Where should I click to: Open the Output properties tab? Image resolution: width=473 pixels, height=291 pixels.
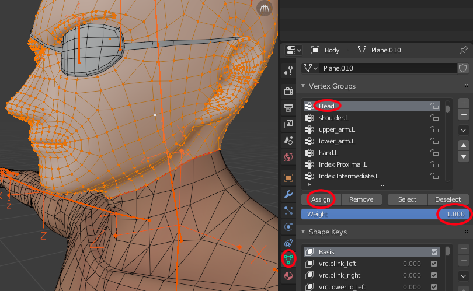click(x=288, y=107)
